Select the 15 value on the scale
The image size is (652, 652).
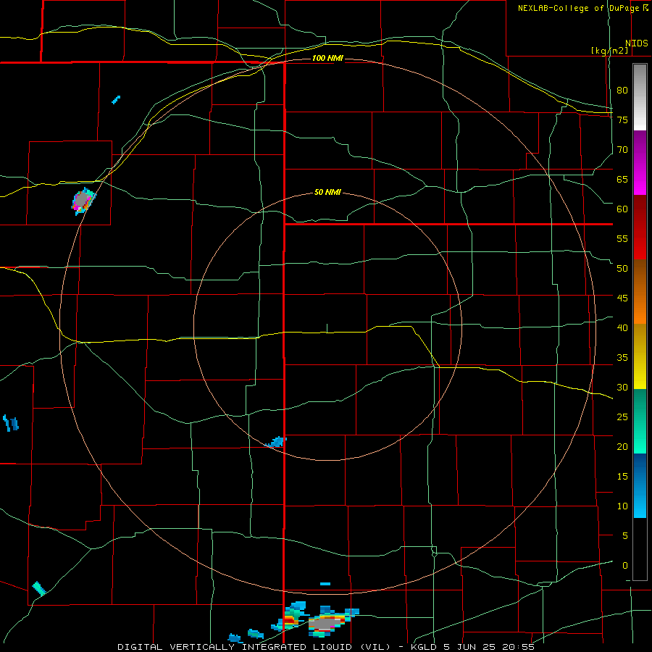(x=622, y=477)
